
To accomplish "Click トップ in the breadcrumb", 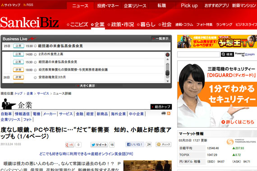I will (x=18, y=93).
